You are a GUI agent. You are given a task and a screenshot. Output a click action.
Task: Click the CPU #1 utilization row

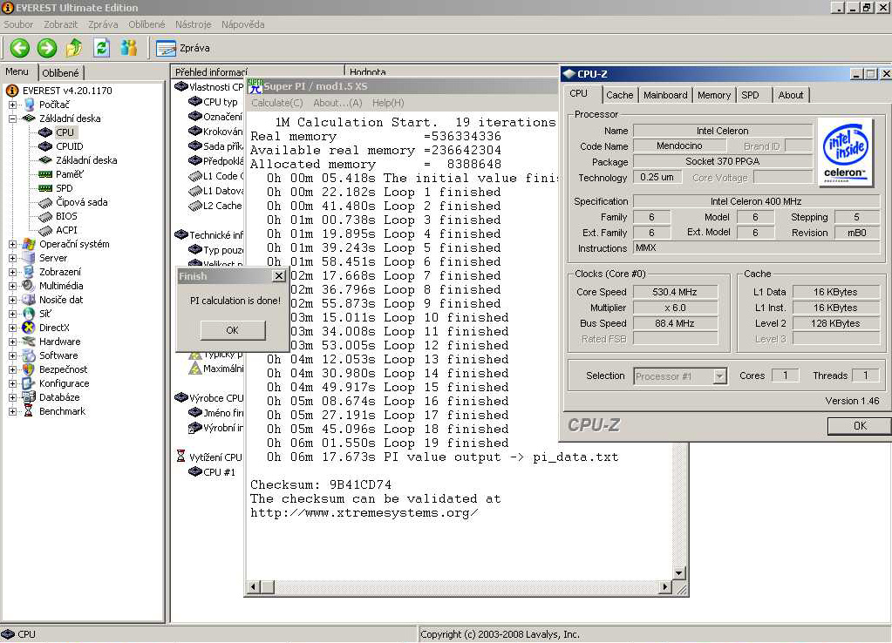coord(212,472)
